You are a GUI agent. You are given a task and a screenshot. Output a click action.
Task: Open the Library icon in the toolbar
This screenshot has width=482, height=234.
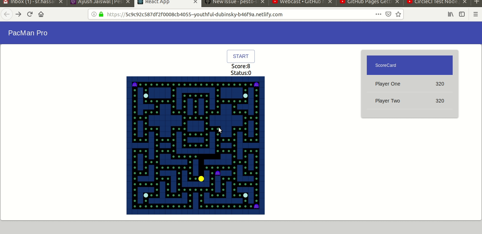pos(451,14)
